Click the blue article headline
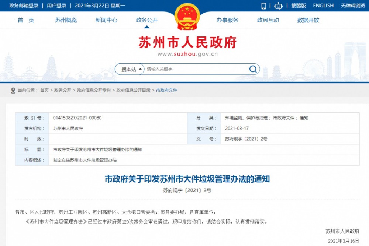This screenshot has width=369, height=246. coord(187,179)
